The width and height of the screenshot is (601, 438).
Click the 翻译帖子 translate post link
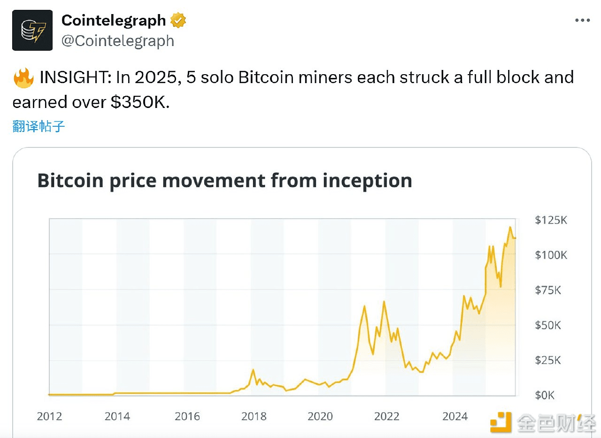[39, 126]
